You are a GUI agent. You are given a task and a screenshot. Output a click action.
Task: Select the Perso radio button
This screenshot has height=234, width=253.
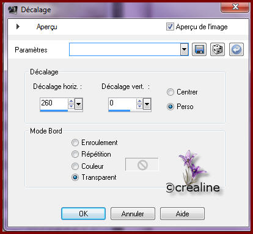click(x=170, y=107)
